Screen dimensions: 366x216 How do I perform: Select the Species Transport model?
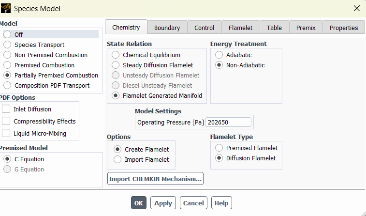tap(7, 45)
